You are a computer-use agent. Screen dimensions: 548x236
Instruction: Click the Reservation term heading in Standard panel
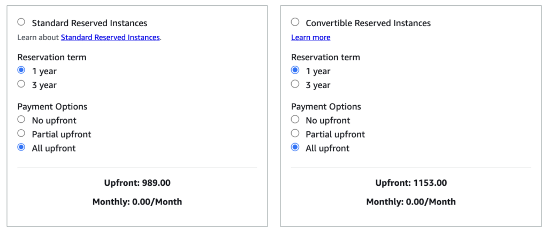52,57
